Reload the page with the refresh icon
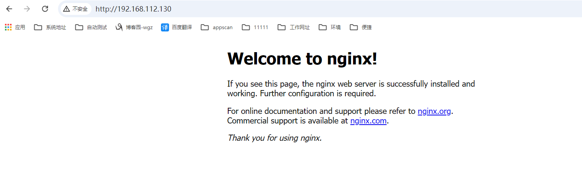 click(x=45, y=9)
